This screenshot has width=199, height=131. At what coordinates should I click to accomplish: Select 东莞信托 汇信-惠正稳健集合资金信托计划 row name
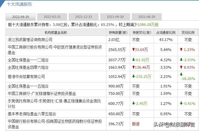pyautogui.click(x=54, y=104)
